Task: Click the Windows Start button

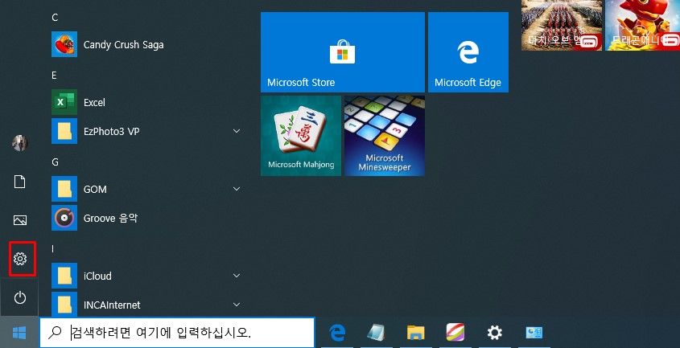Action: coord(19,333)
